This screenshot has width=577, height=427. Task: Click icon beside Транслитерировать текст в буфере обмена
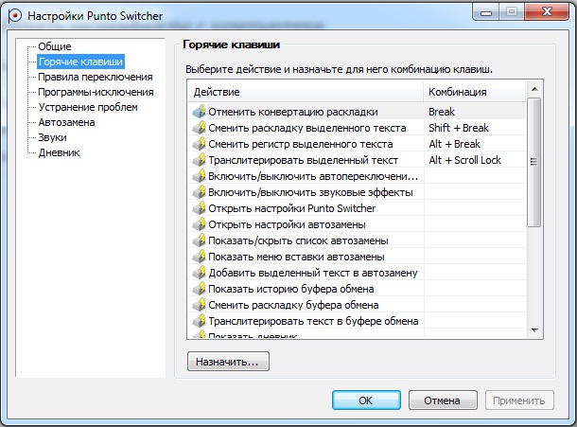(x=199, y=321)
